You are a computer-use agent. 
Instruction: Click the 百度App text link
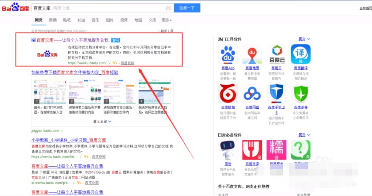point(228,68)
